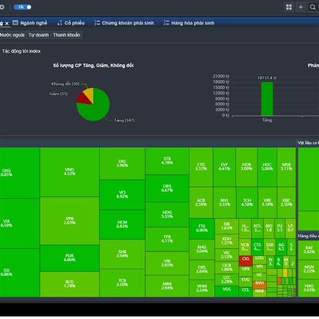Image resolution: width=319 pixels, height=319 pixels.
Task: Select the MBB 2.94% tile
Action: 167,286
